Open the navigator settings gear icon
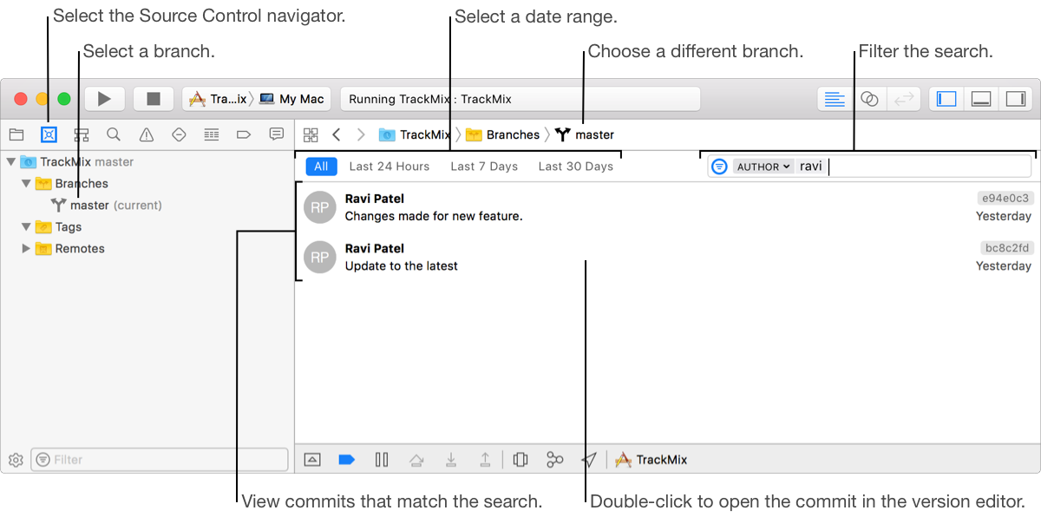1041x517 pixels. 15,460
